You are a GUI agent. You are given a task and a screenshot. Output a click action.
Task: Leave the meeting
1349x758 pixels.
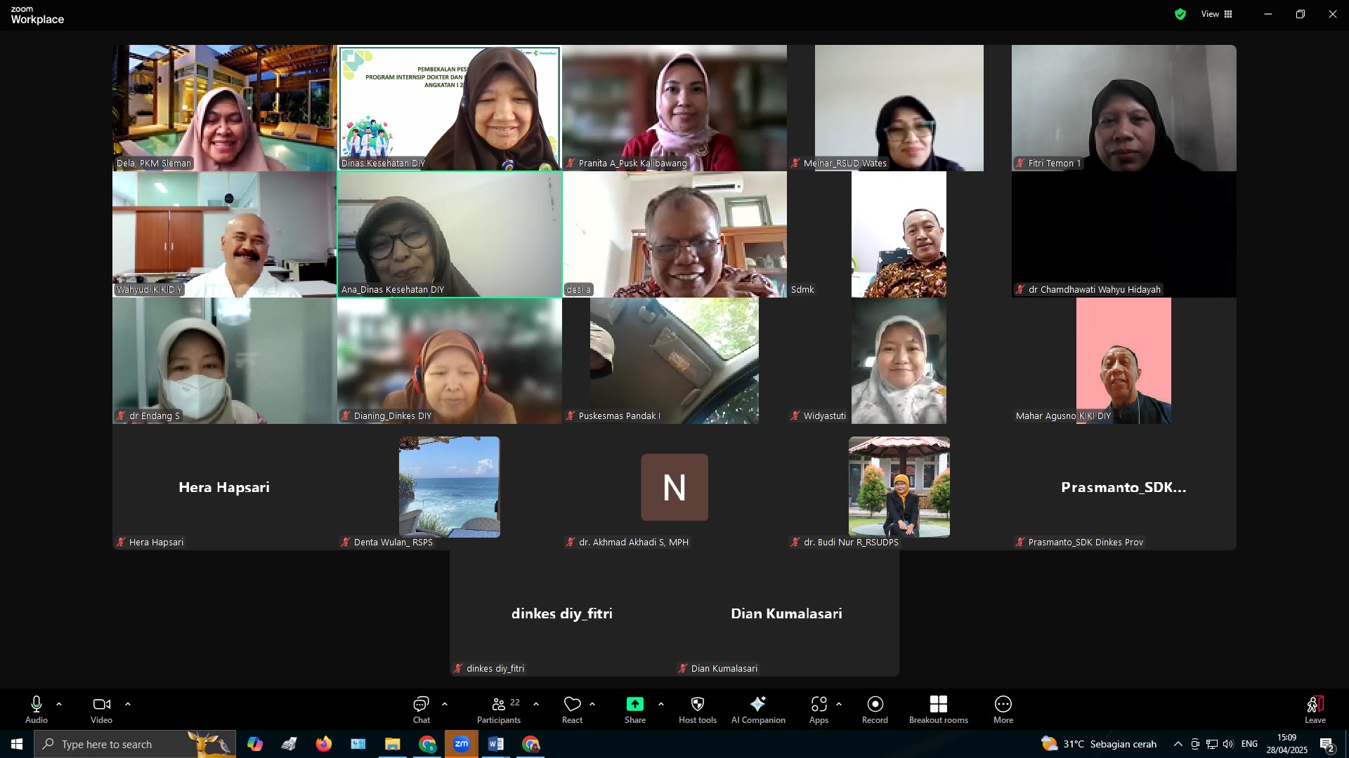click(x=1315, y=710)
